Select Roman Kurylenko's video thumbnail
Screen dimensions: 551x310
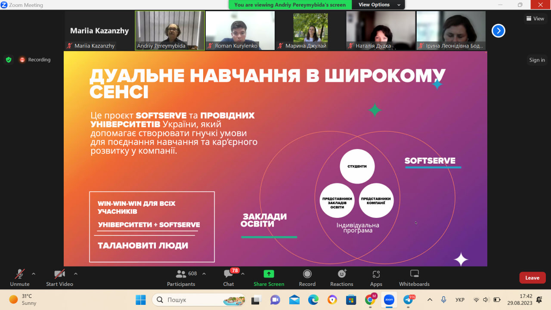(x=240, y=31)
